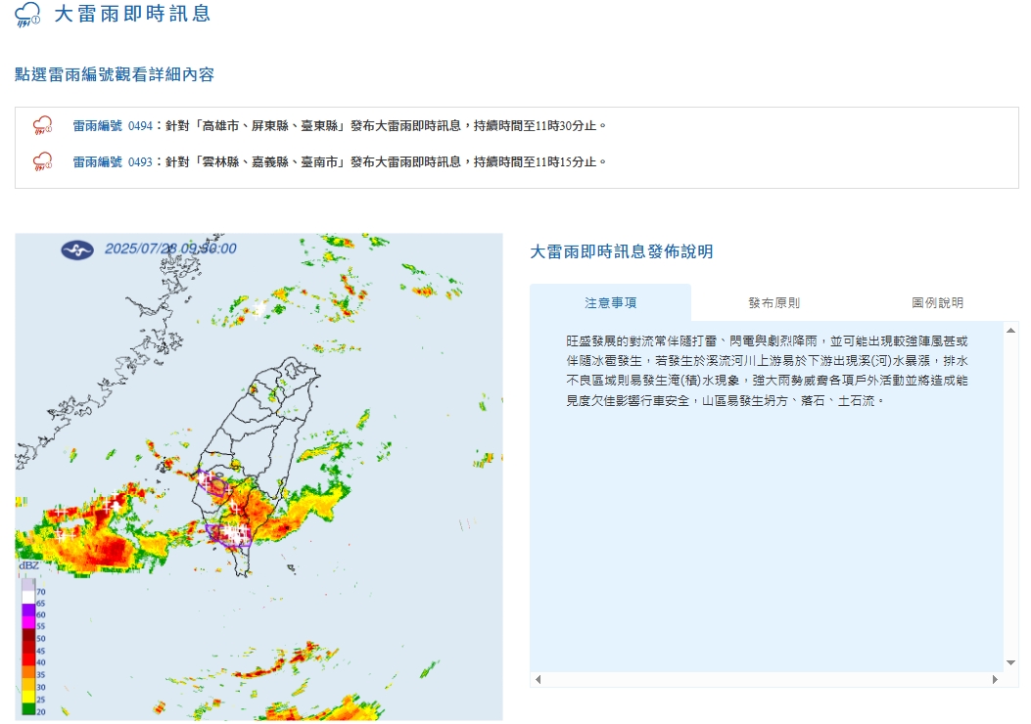This screenshot has width=1031, height=724.
Task: Click the radar map timestamp 2025/07/28
Action: (170, 249)
